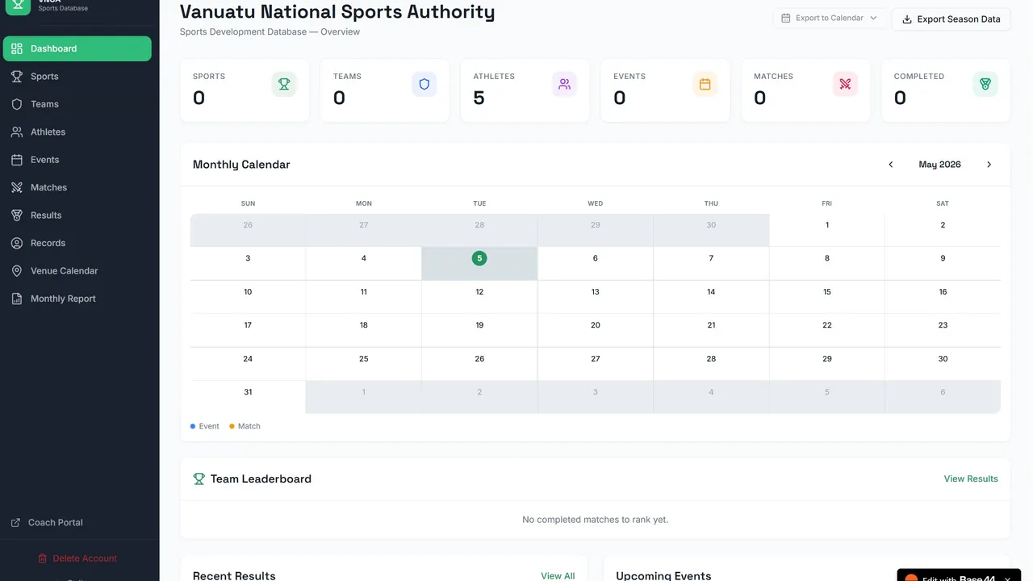The image size is (1033, 581).
Task: Click the VNSA logo in the sidebar header
Action: 18,5
